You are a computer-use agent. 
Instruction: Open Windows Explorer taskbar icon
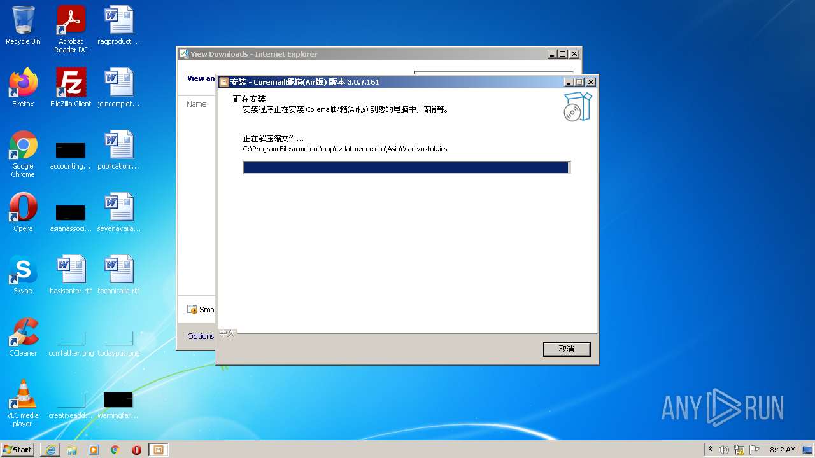click(x=72, y=450)
